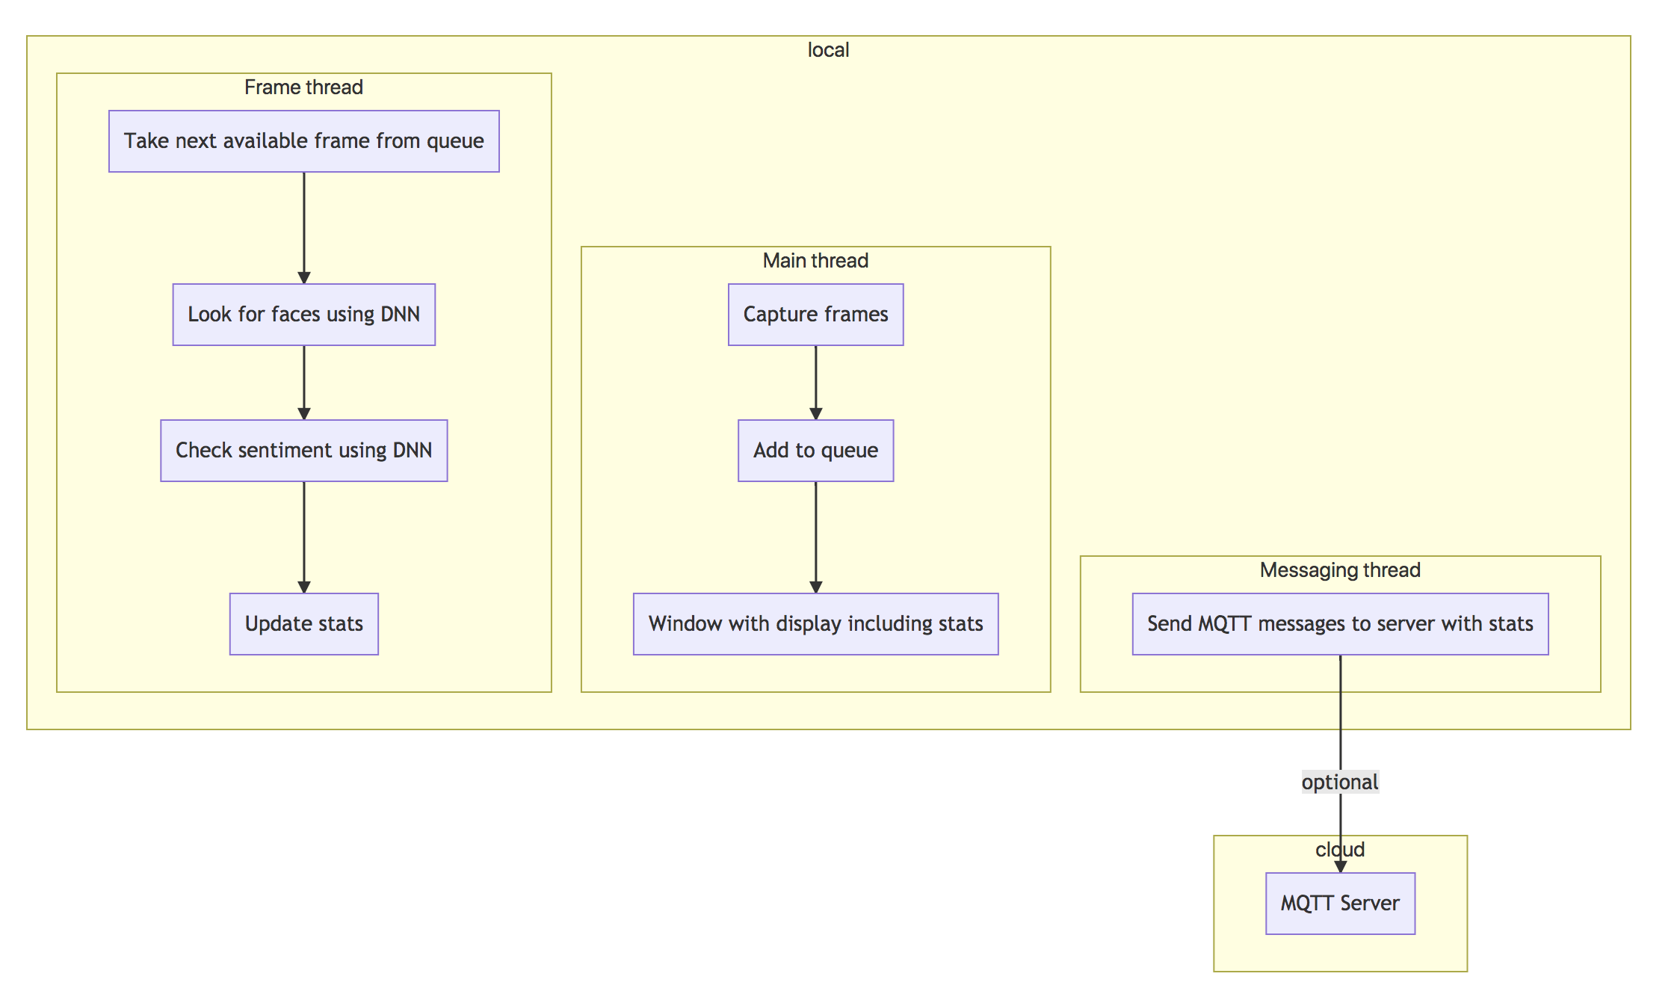This screenshot has width=1680, height=1006.
Task: Click arrowhead entering 'Window with display' node
Action: tap(815, 587)
